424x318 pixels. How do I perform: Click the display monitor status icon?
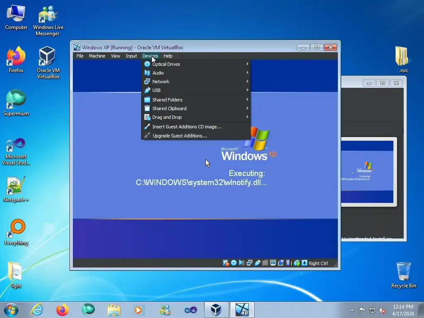(x=273, y=263)
